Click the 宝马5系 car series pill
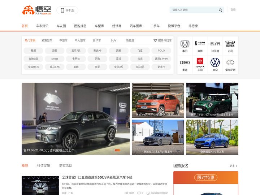This screenshot has width=260, height=195. tap(140, 67)
